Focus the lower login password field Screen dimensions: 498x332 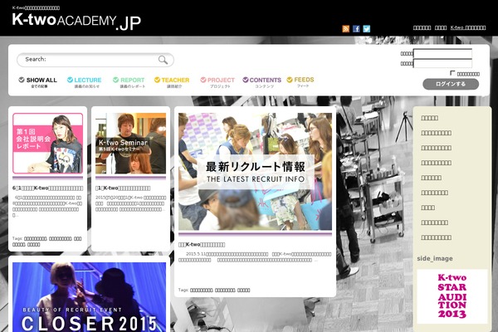tap(442, 64)
